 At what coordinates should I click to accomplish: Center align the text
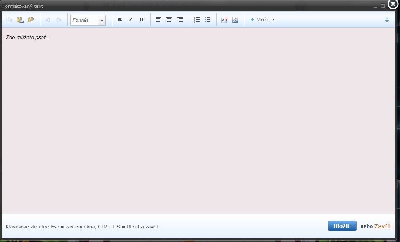click(169, 20)
